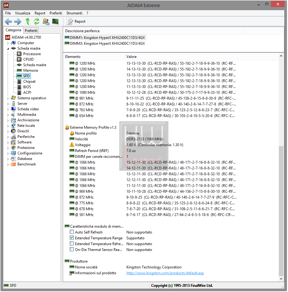Screen dimensions: 288x292
Task: Sort by the Valore column header
Action: 181,57
